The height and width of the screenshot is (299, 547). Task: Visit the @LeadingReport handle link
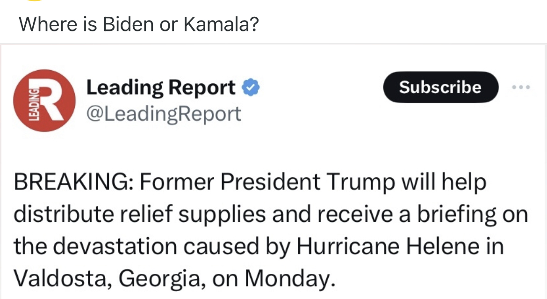click(164, 113)
